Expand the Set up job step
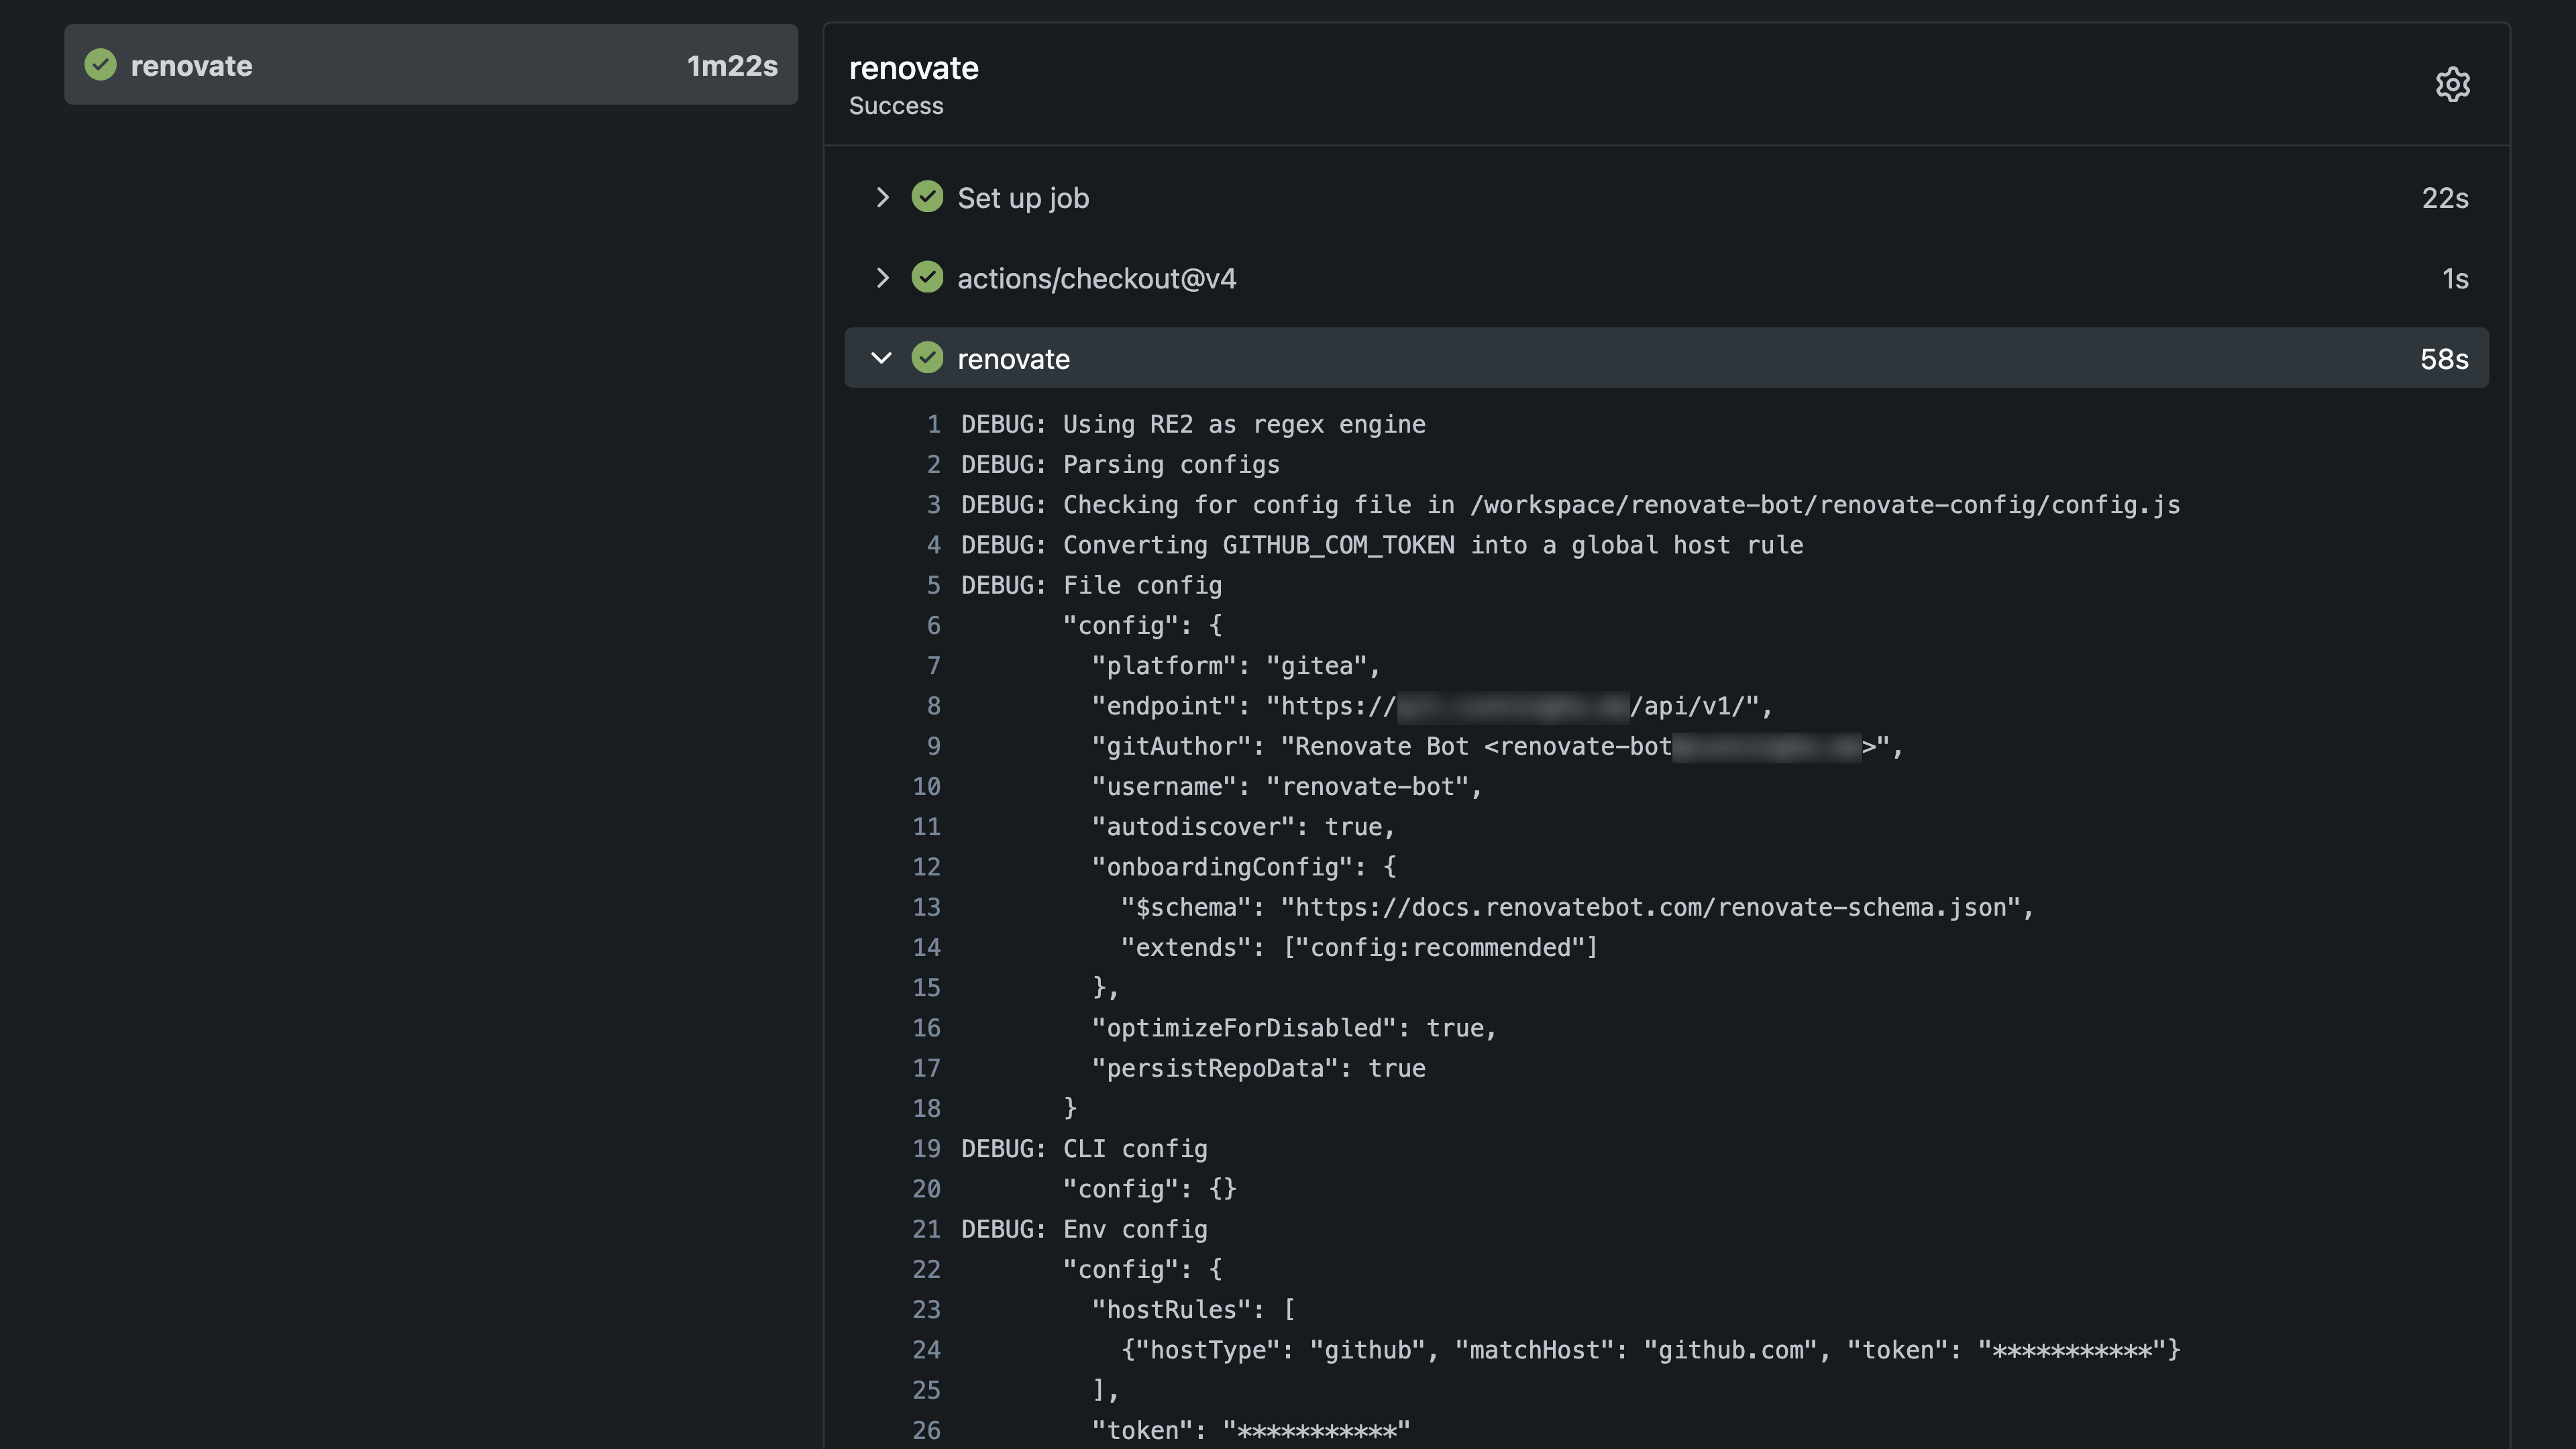Viewport: 2576px width, 1449px height. pos(882,197)
